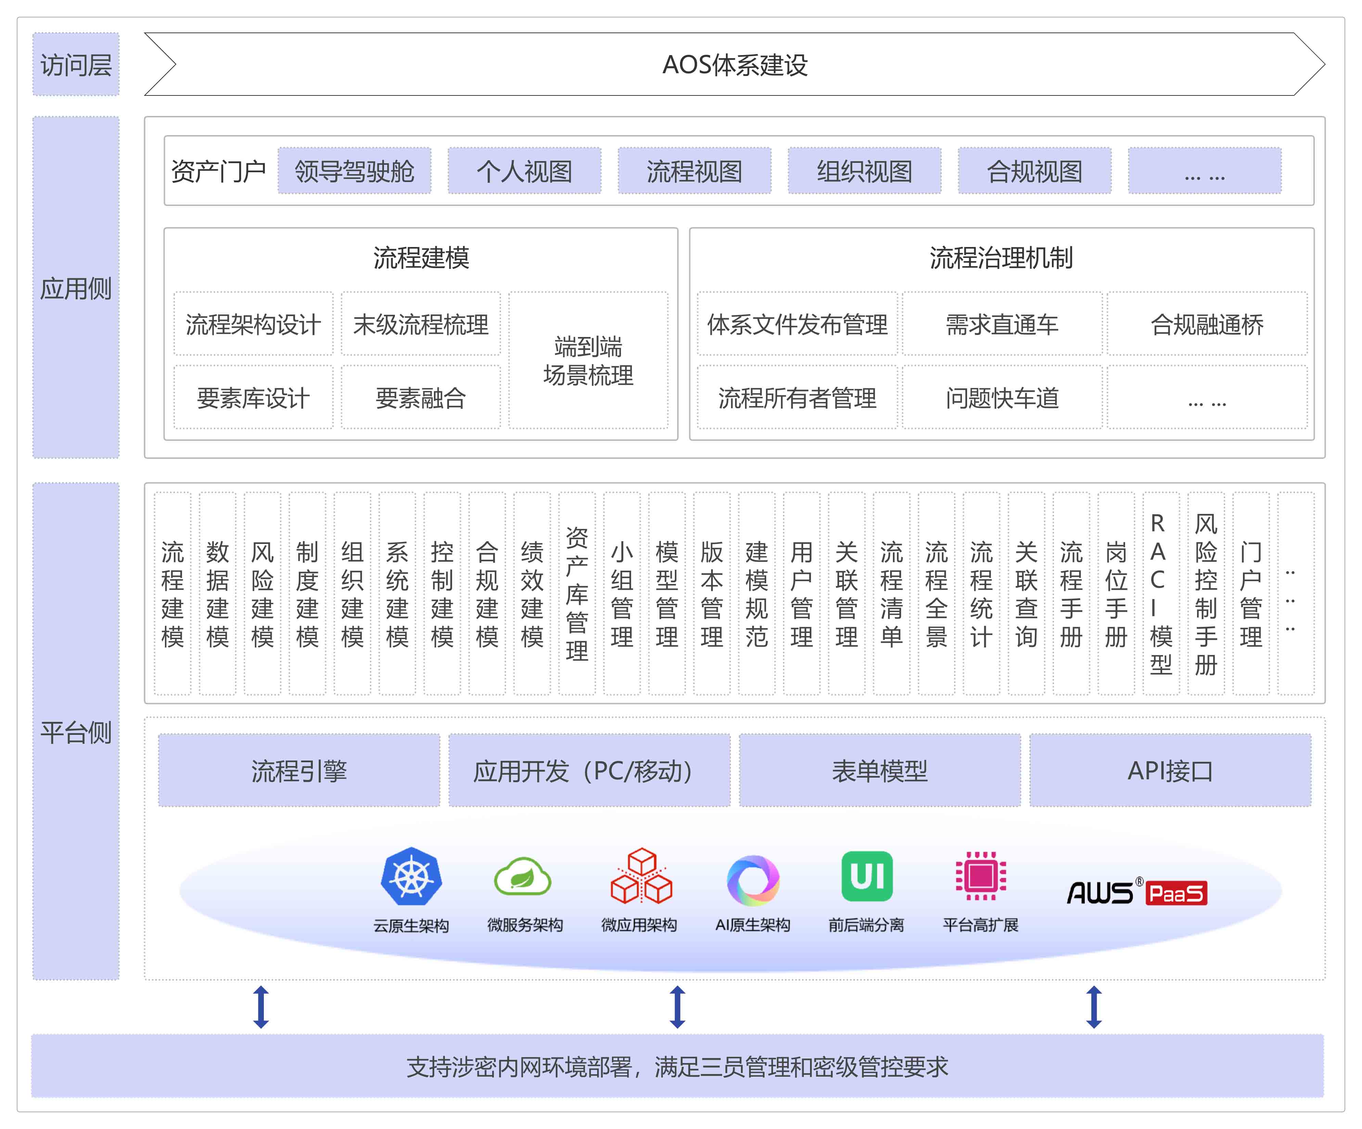
Task: Click the green UI 前后端分离 icon
Action: [x=866, y=876]
